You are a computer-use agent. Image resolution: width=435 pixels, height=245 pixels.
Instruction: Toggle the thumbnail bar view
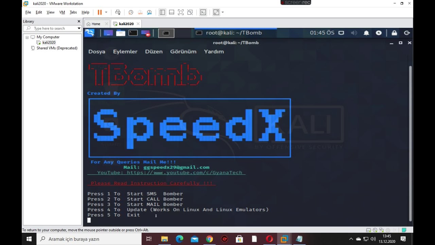(172, 12)
